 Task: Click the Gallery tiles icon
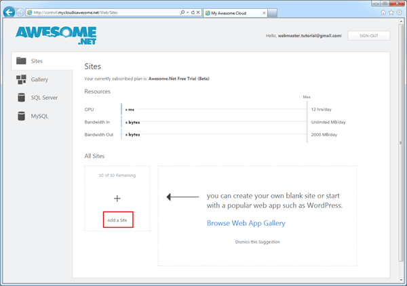(x=21, y=79)
